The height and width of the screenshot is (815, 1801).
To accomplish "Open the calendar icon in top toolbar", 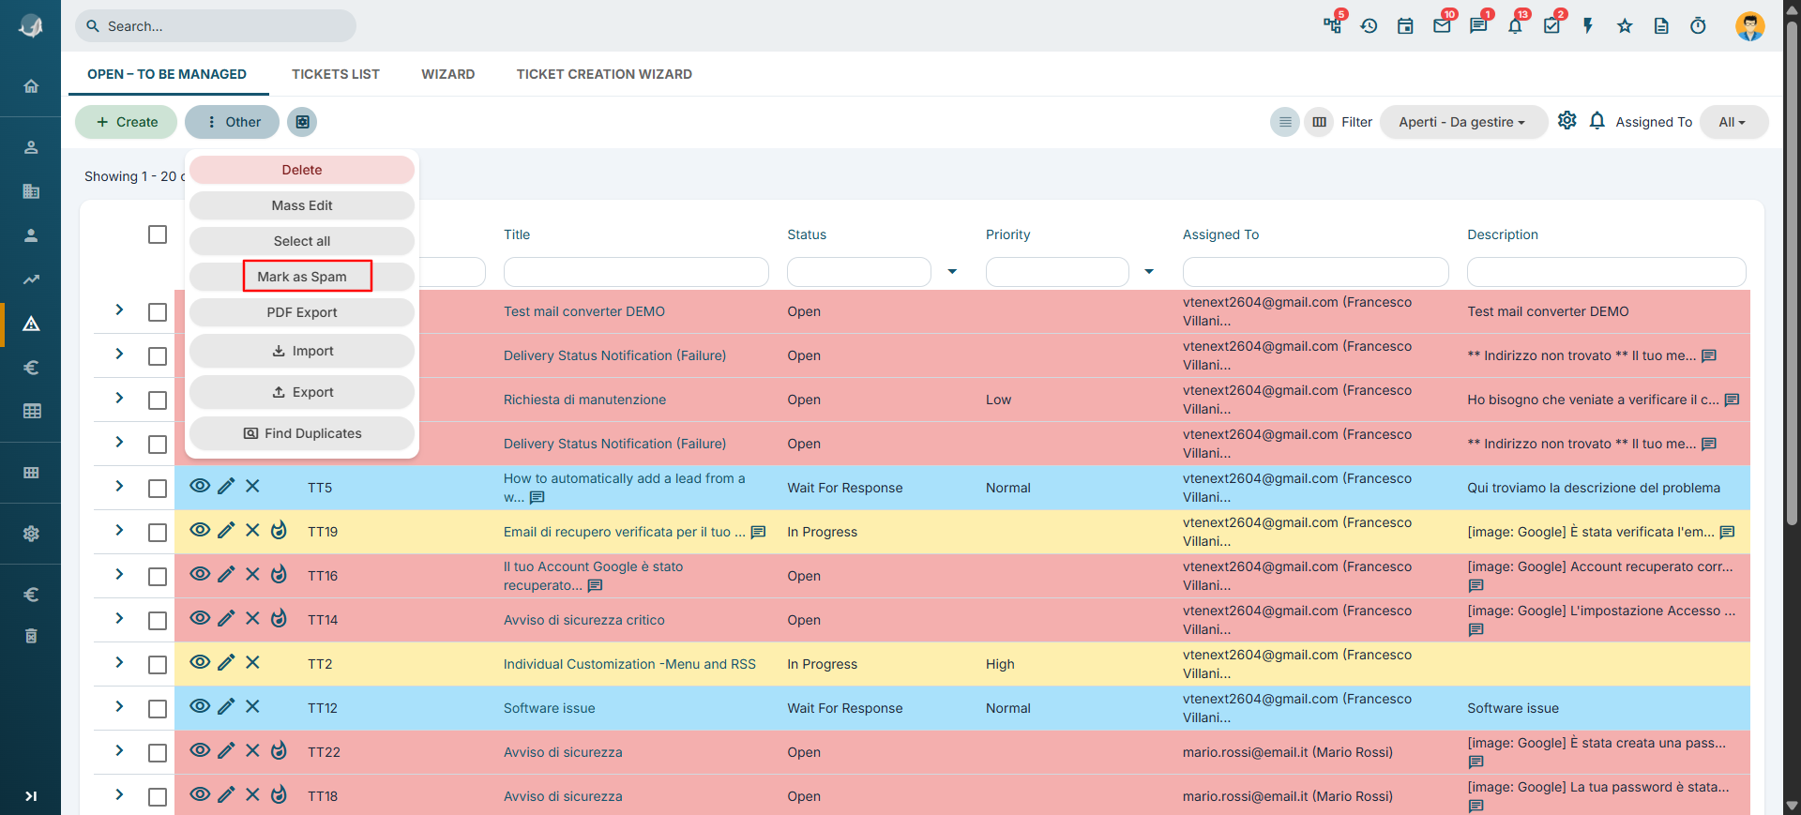I will [1405, 26].
